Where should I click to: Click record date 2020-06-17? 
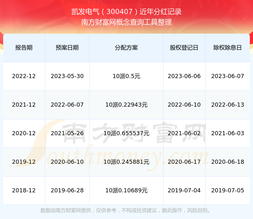pyautogui.click(x=184, y=162)
